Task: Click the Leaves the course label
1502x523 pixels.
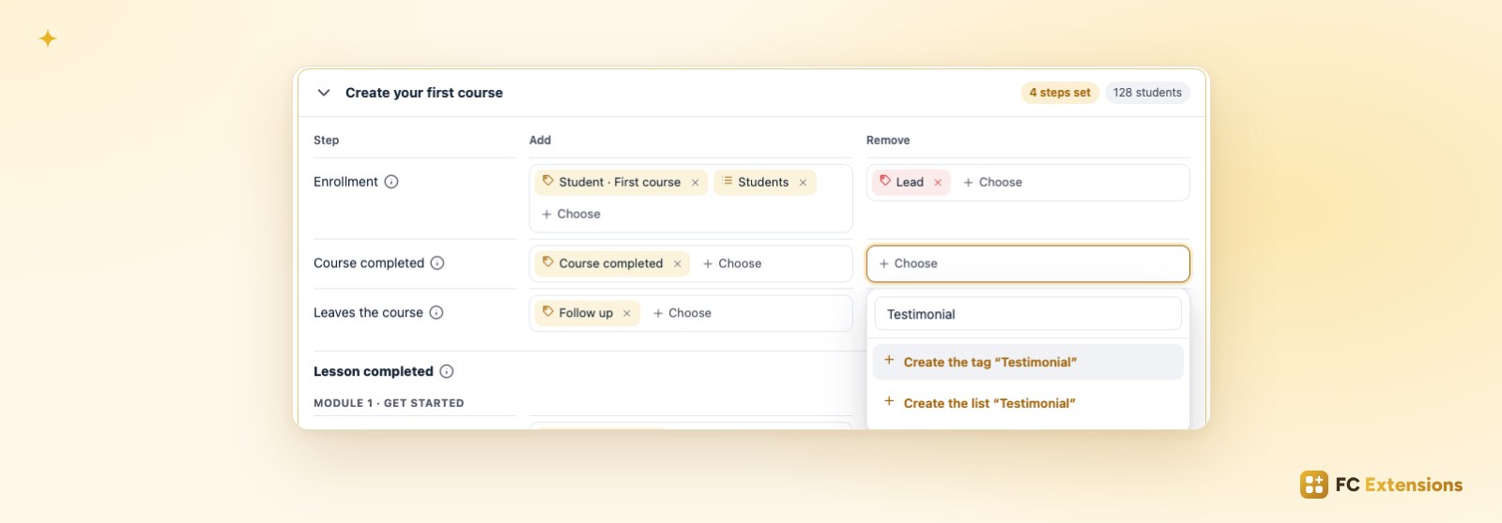Action: 368,313
